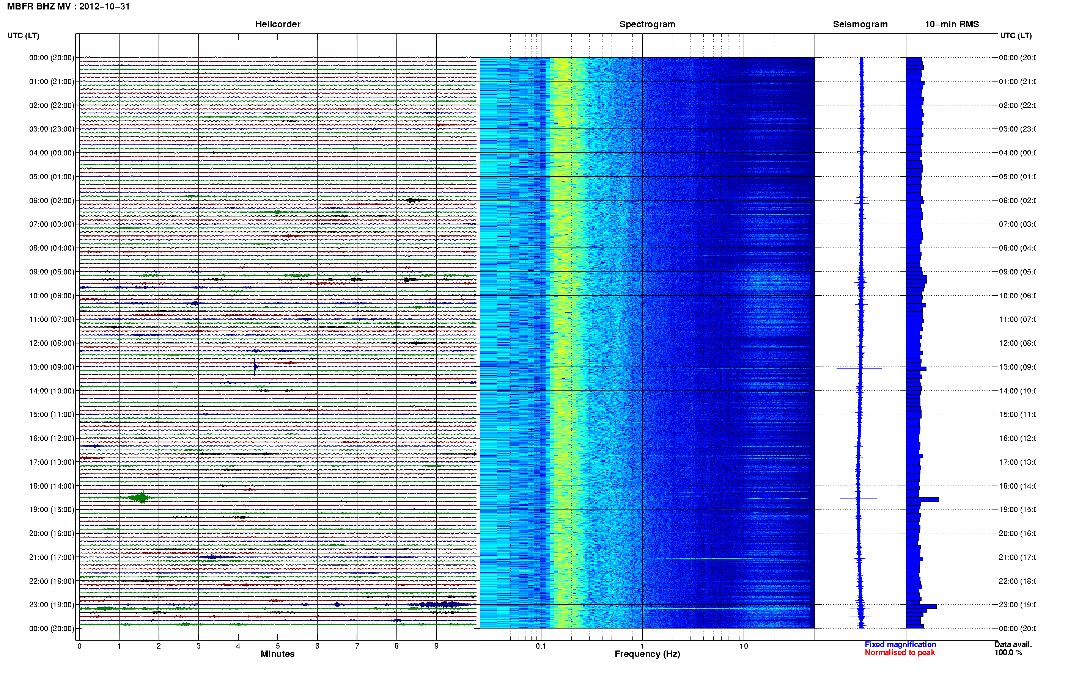Click the left '06:00 (02:00)' time label
Viewport: 1079px width, 674px height.
tap(52, 201)
